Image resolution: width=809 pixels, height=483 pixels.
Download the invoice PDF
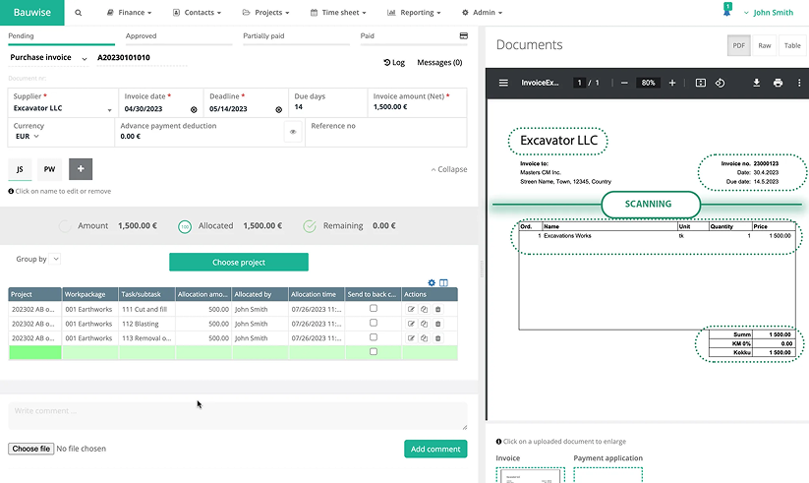756,83
